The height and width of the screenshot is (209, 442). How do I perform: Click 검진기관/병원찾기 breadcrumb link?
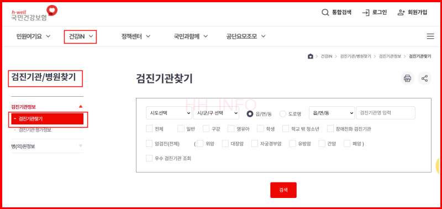click(x=355, y=56)
